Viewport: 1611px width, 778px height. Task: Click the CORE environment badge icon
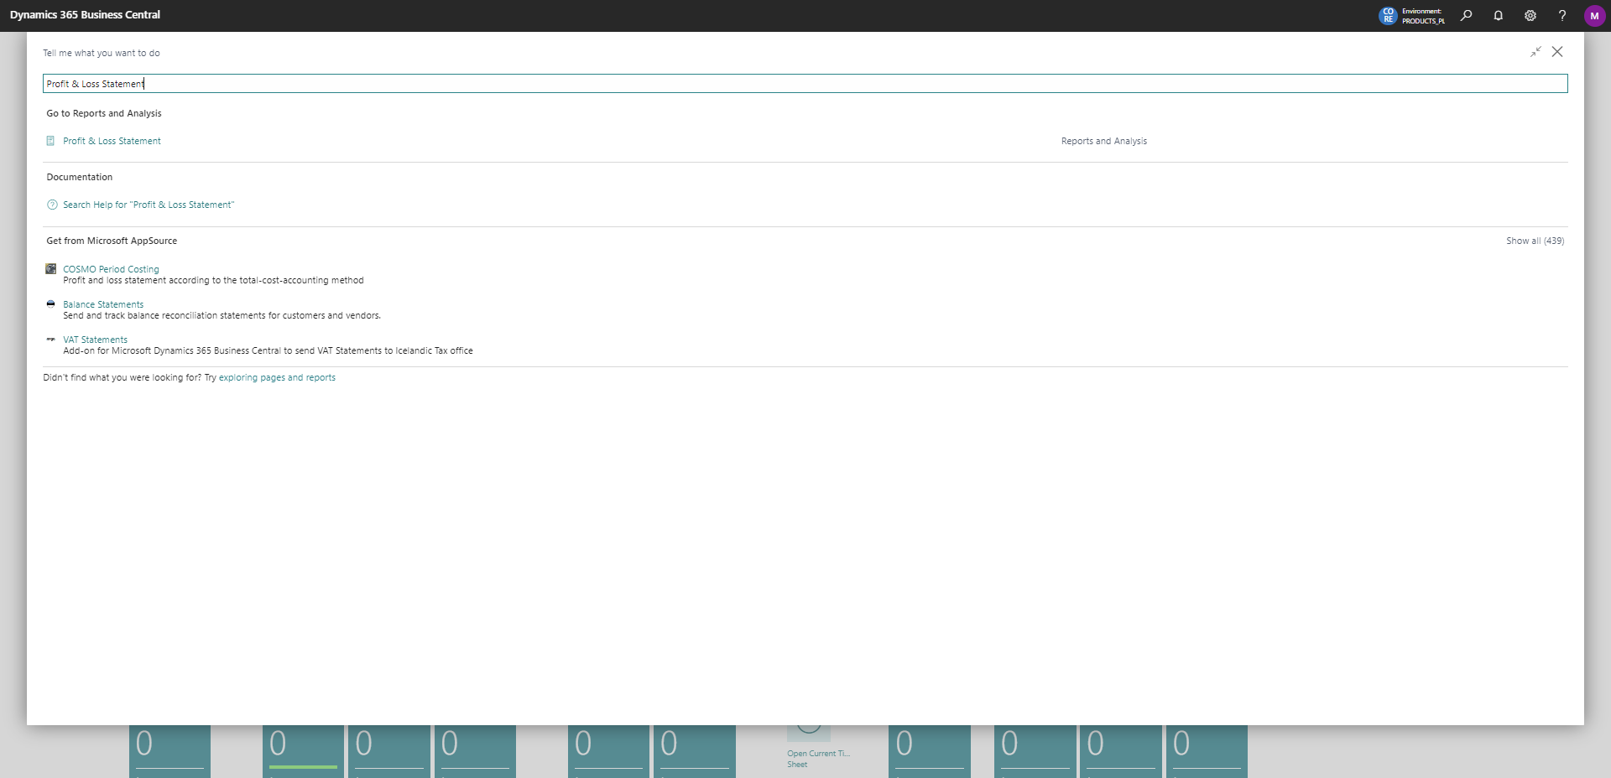(1388, 15)
